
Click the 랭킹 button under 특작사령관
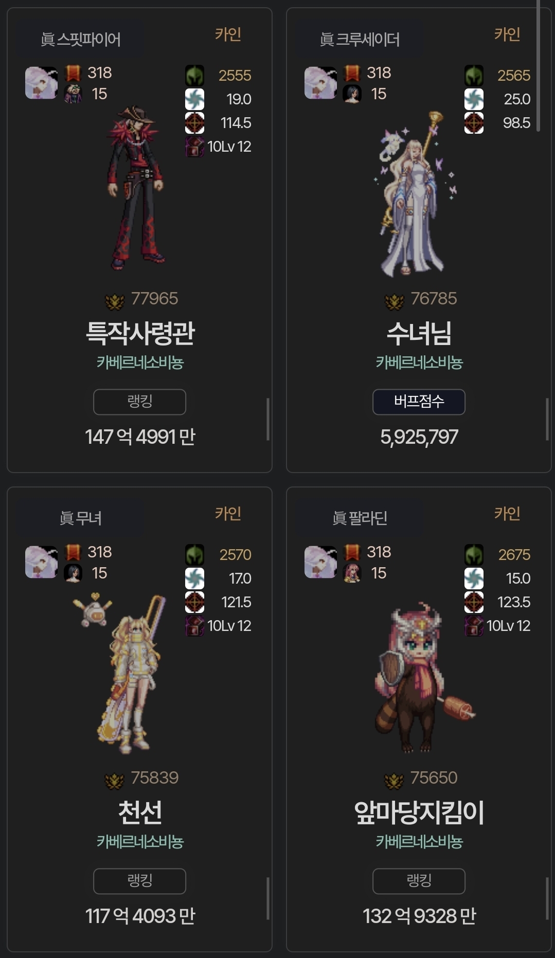pos(139,402)
